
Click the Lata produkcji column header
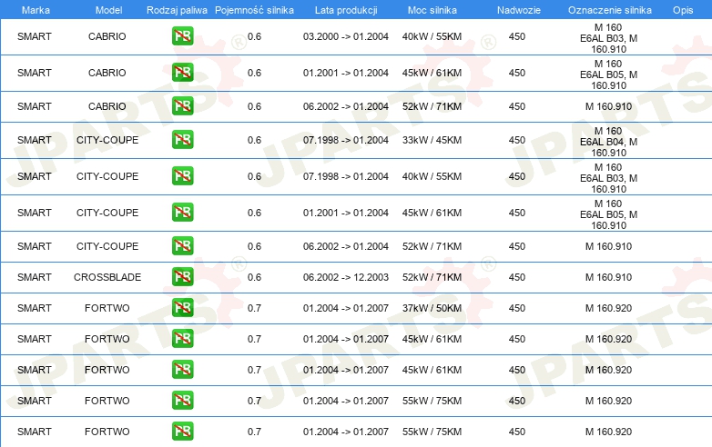tap(346, 10)
